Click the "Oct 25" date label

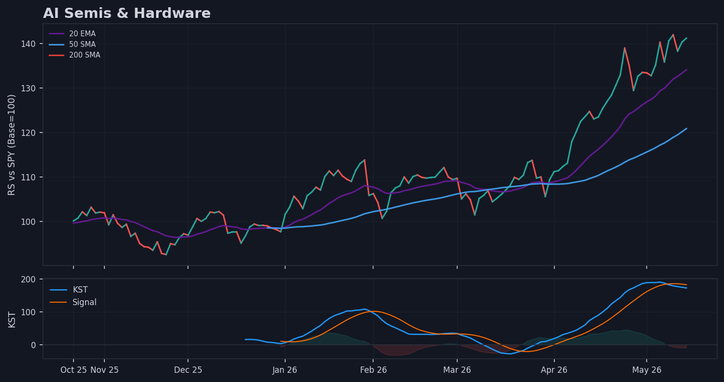click(73, 370)
